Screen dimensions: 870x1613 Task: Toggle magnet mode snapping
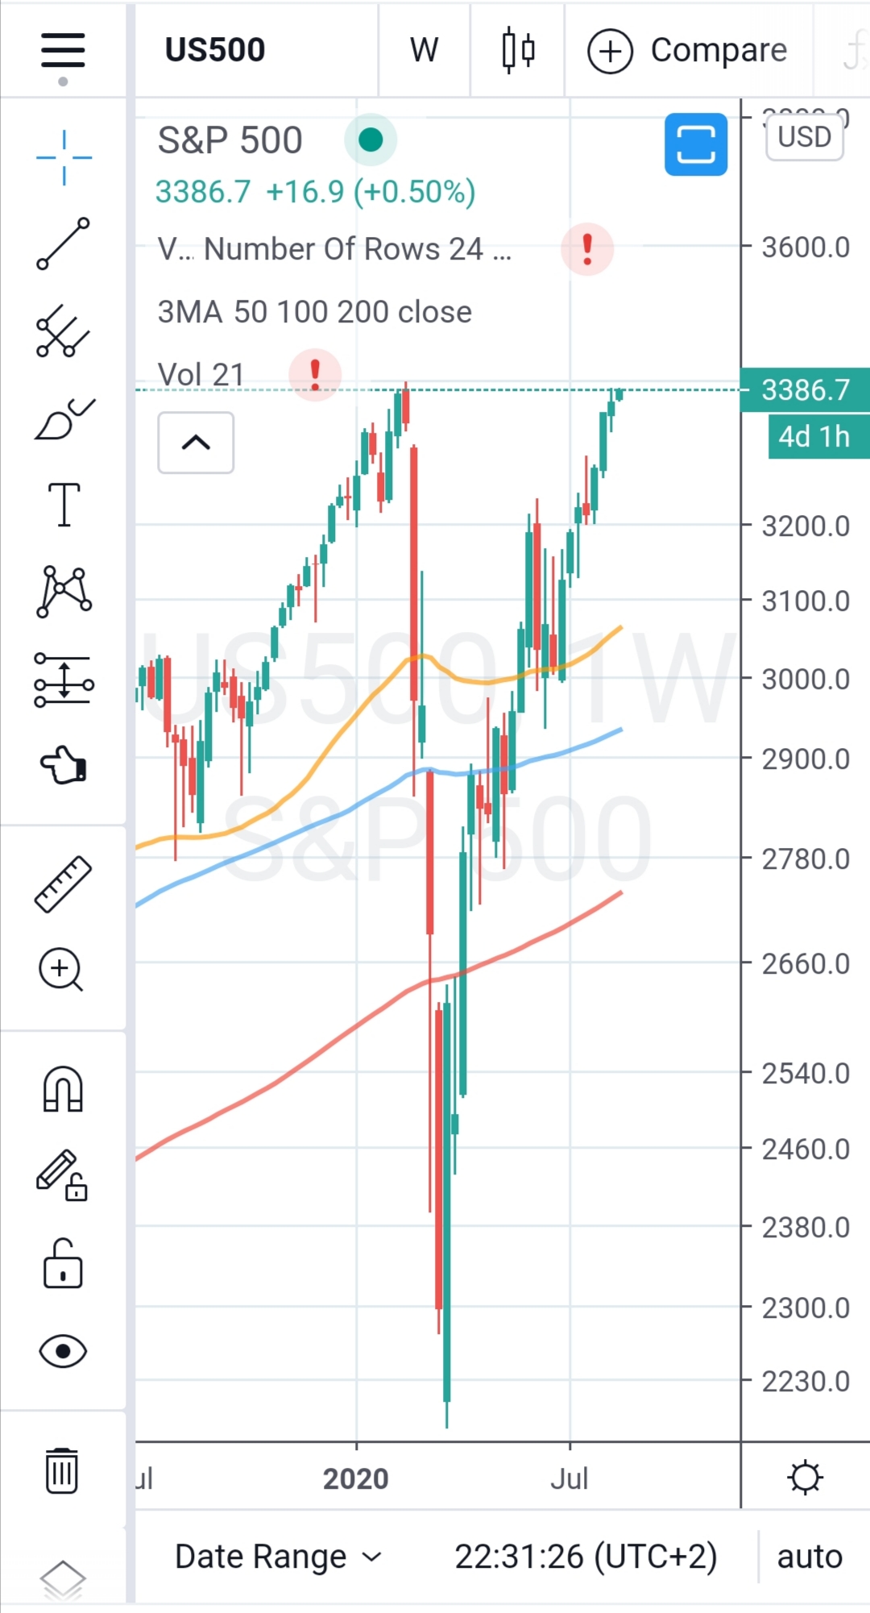coord(63,1089)
